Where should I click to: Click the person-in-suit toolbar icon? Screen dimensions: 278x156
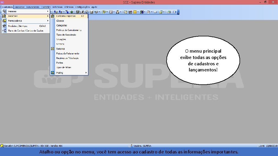pyautogui.click(x=118, y=12)
